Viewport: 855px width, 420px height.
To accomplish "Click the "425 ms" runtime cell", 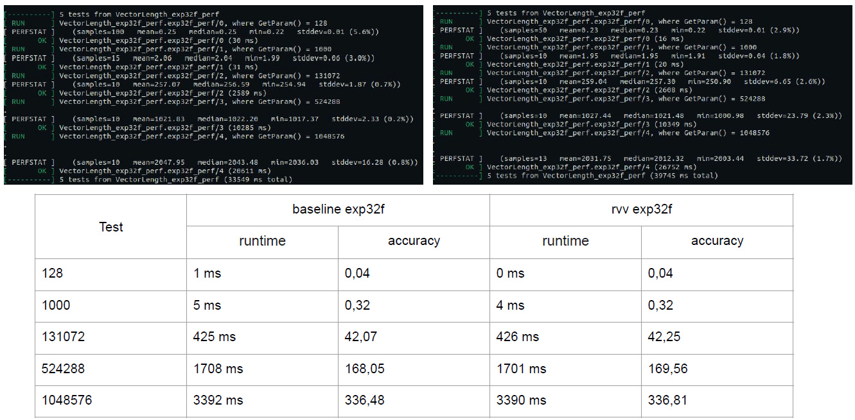I will (262, 337).
